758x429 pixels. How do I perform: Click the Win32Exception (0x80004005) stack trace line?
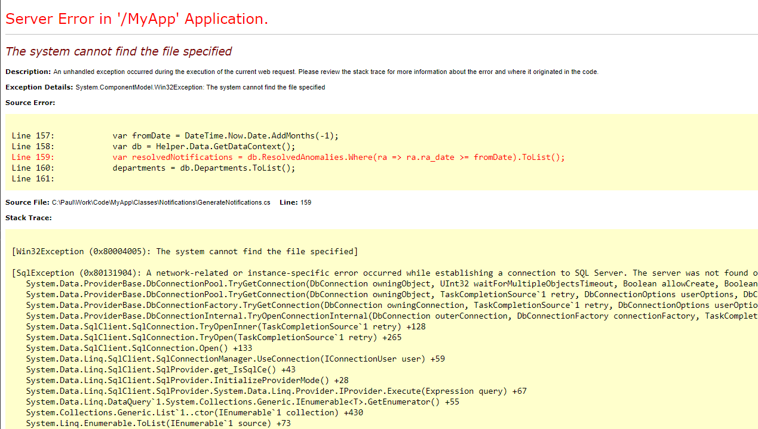(185, 251)
